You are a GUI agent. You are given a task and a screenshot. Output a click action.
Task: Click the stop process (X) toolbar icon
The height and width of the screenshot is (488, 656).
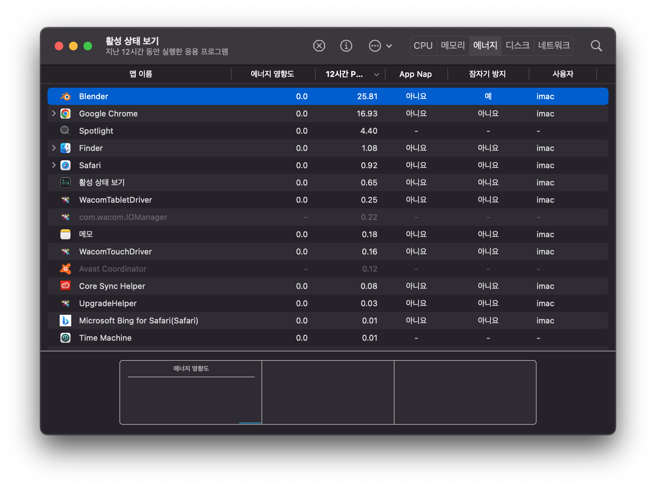coord(319,46)
